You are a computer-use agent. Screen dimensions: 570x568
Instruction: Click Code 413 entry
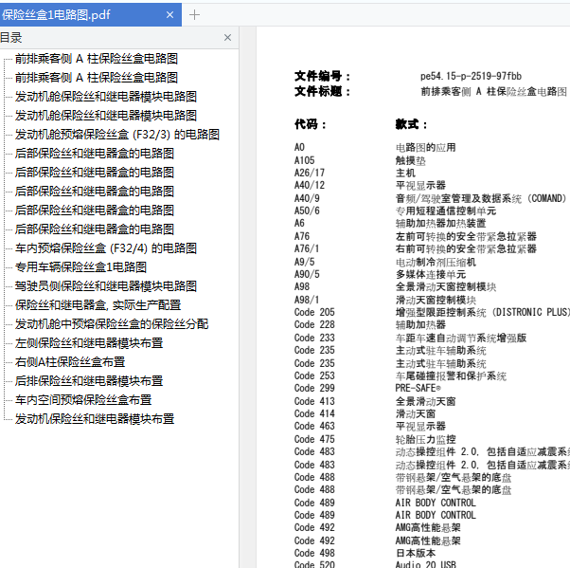coord(314,401)
